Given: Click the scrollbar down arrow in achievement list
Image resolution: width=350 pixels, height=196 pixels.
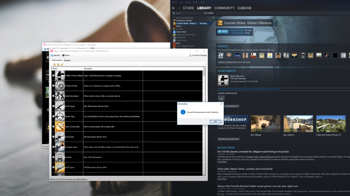Looking at the screenshot, I should click(x=204, y=174).
